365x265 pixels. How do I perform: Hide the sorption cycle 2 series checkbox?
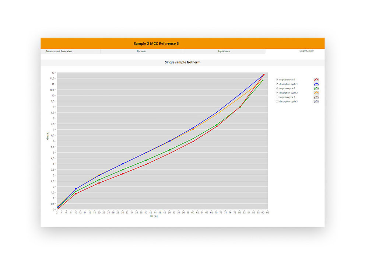click(x=277, y=88)
